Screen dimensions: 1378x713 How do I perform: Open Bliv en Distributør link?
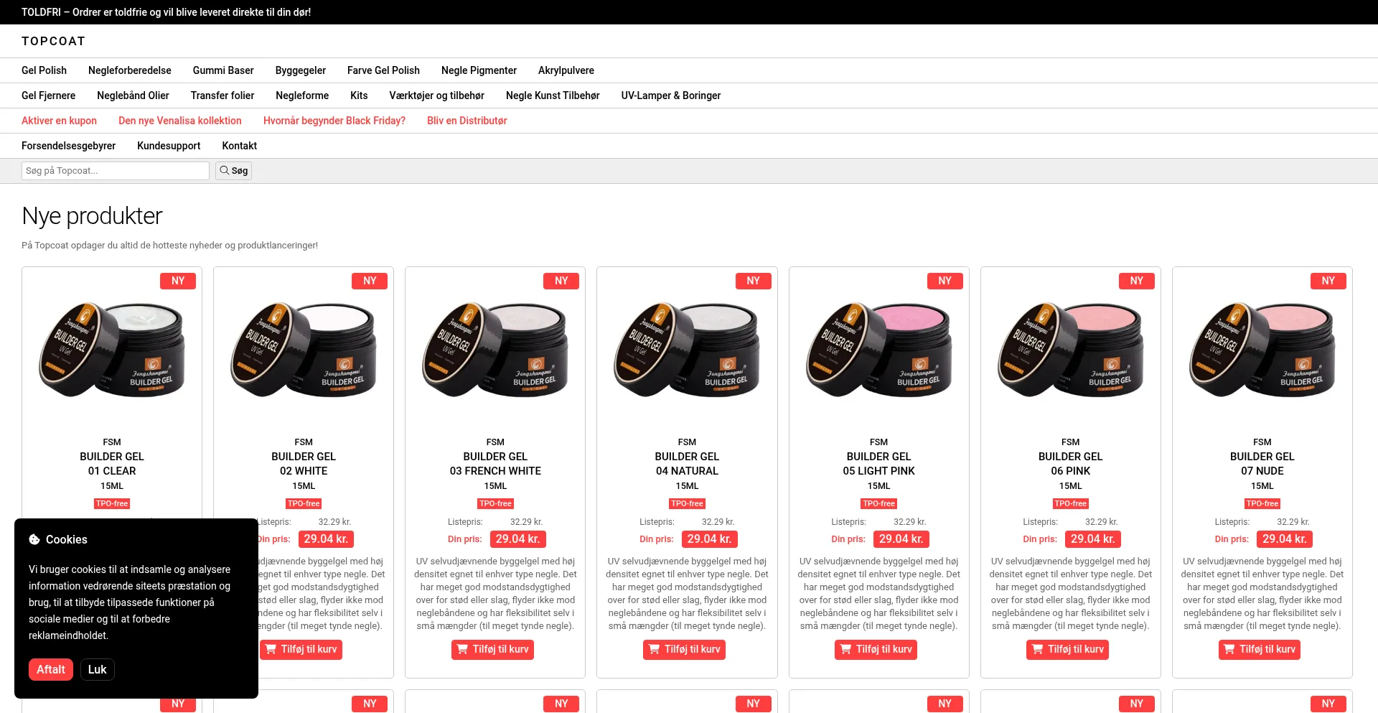(467, 121)
